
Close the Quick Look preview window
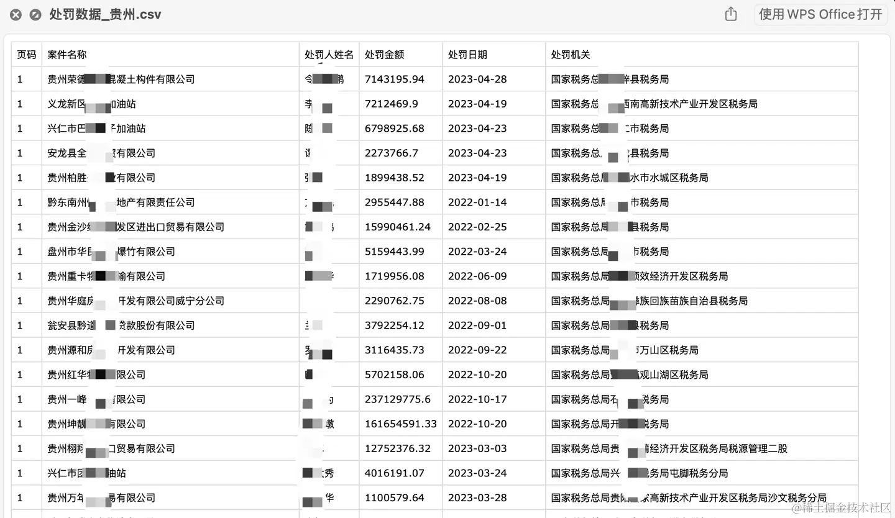point(16,15)
